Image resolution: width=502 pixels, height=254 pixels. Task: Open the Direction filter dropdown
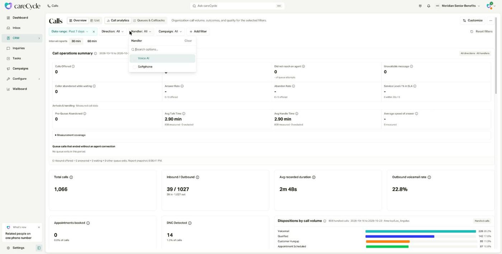tap(113, 32)
